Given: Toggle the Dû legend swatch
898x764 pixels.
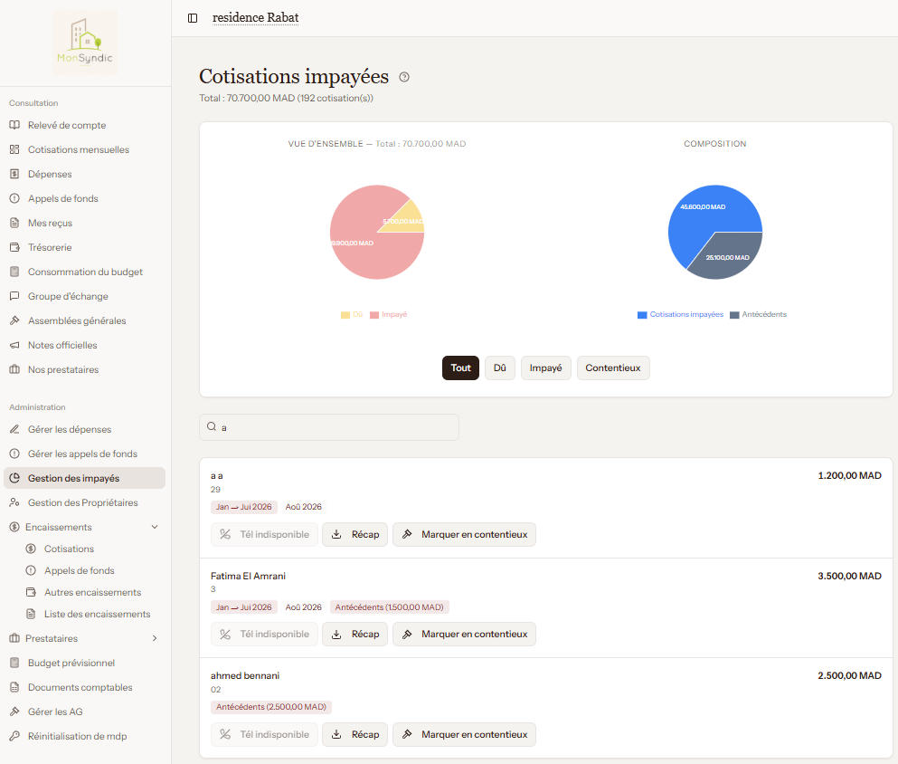Looking at the screenshot, I should pos(345,315).
